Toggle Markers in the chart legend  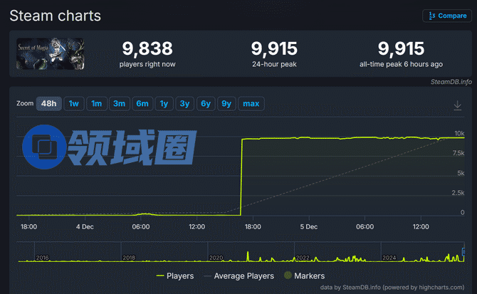click(304, 275)
